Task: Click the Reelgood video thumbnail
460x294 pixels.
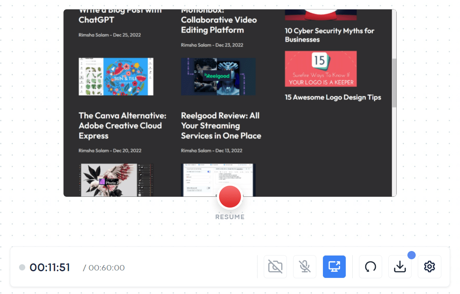Action: tap(218, 76)
